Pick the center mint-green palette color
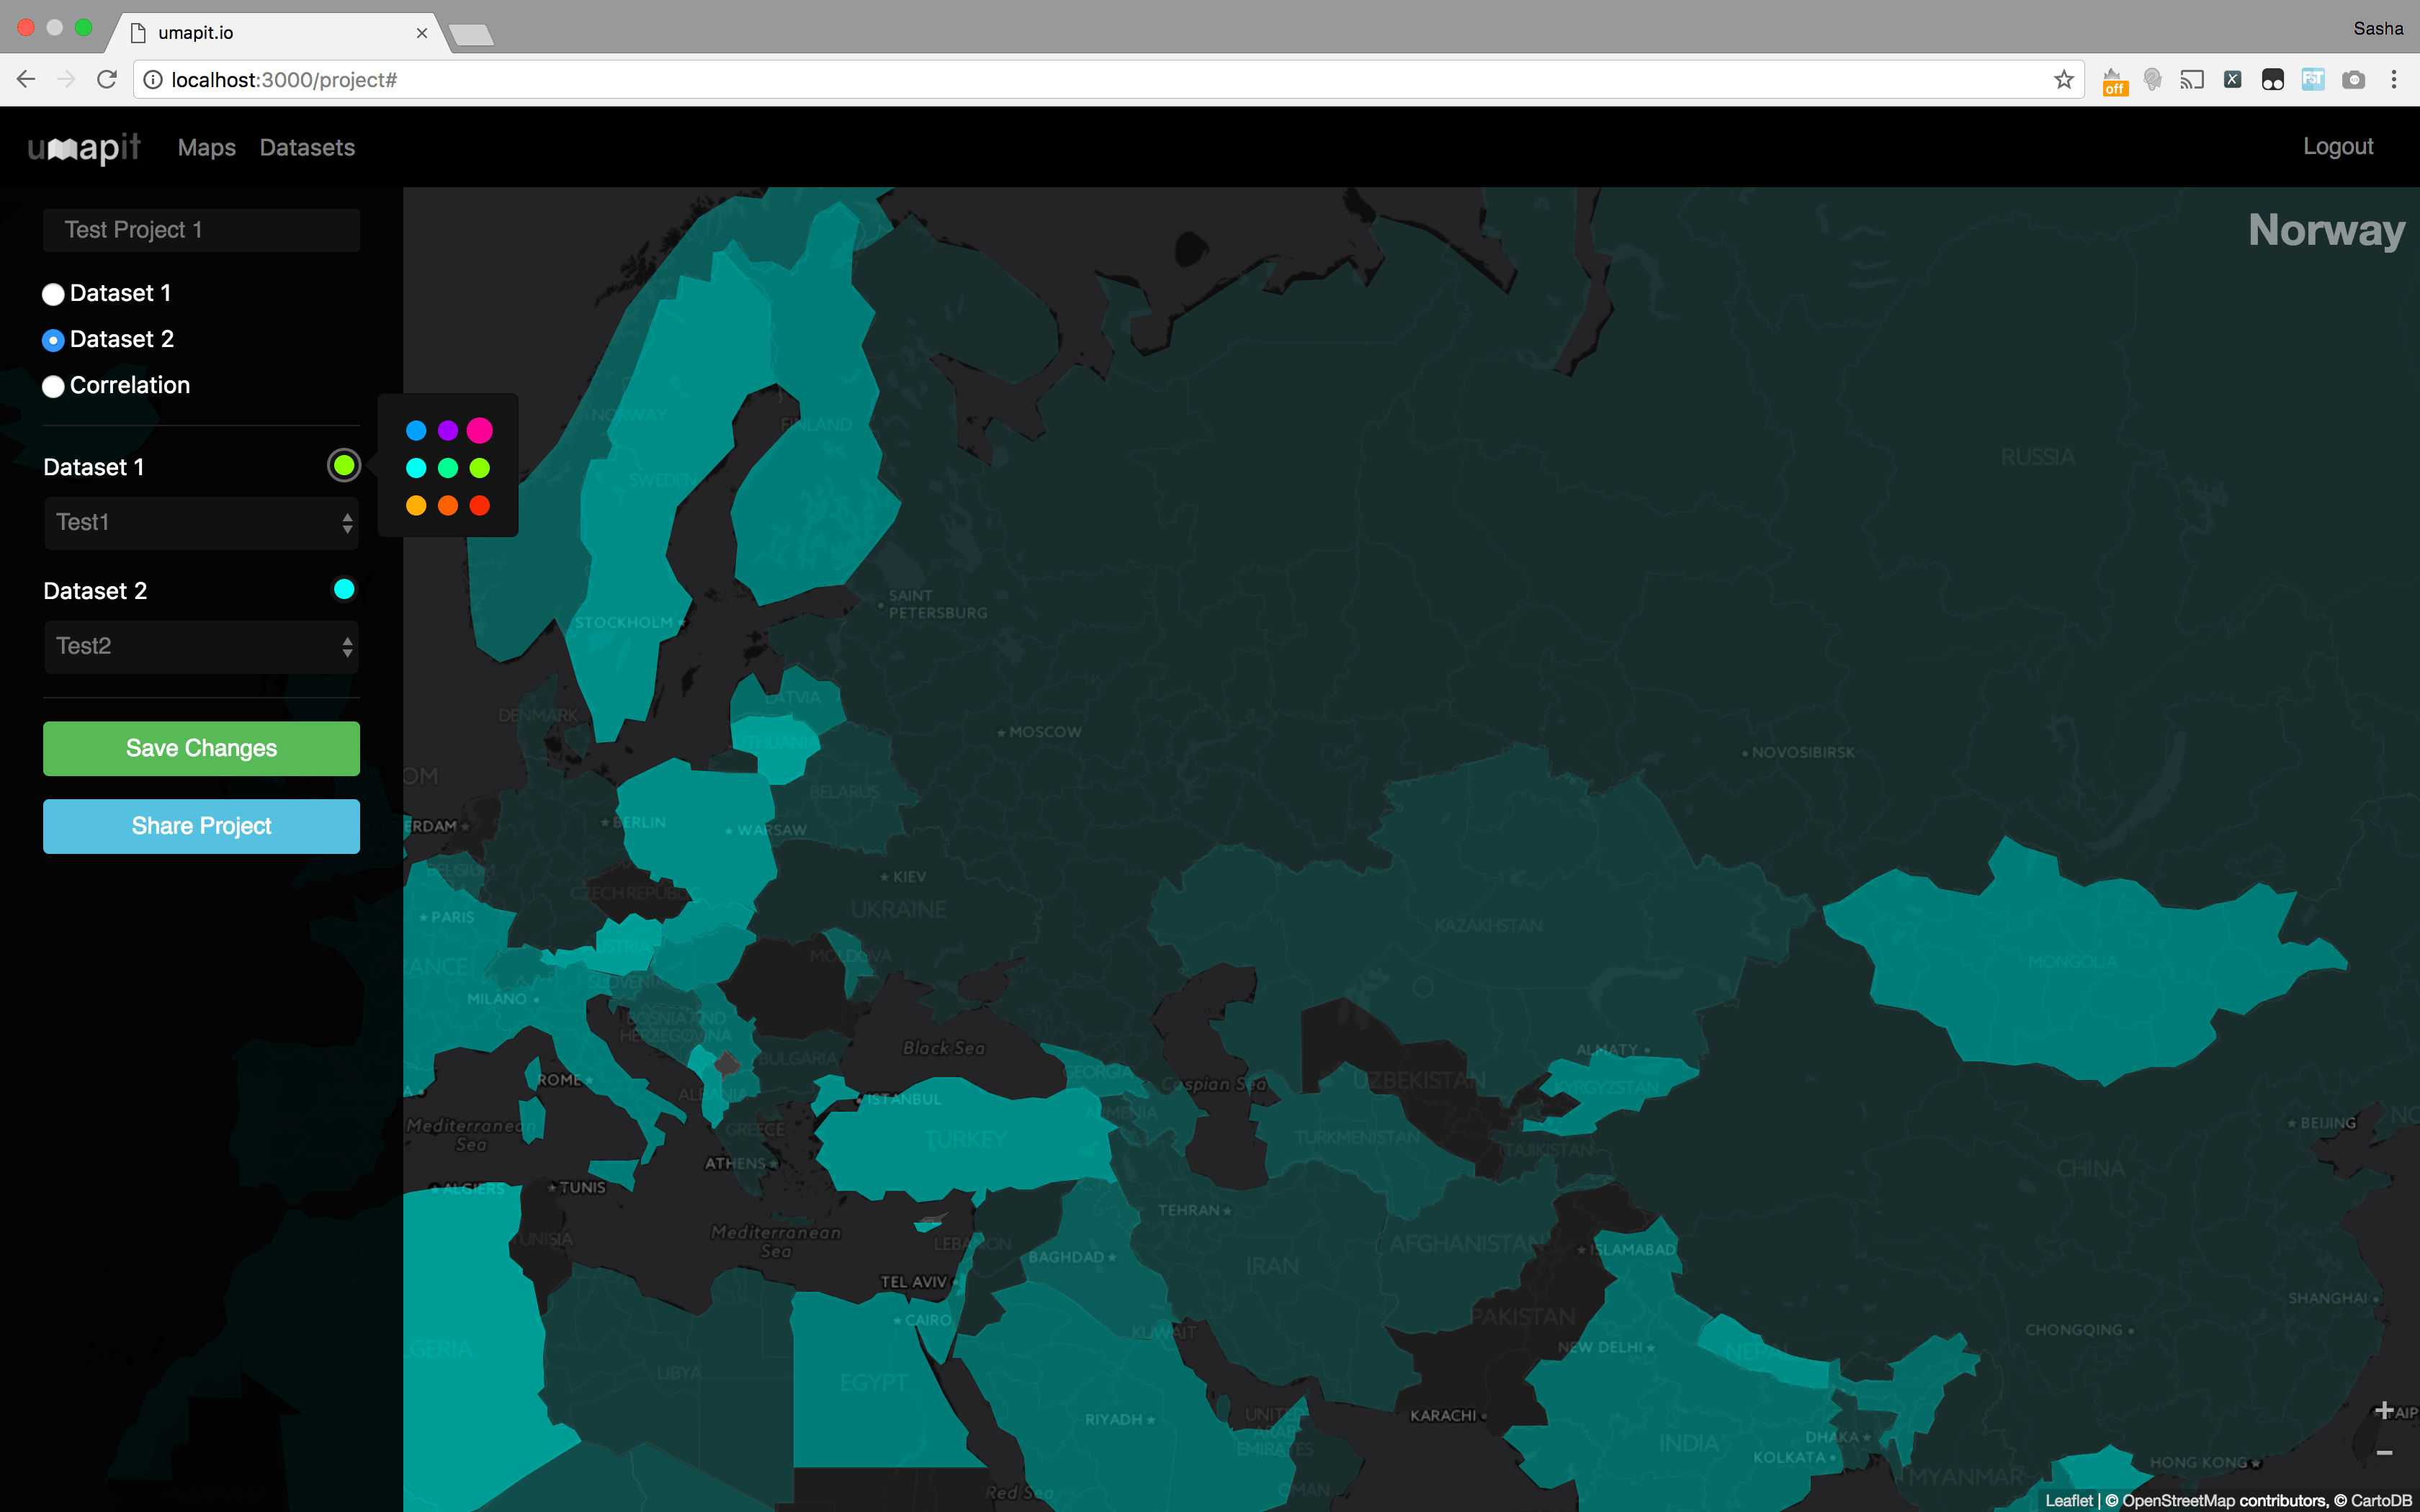The image size is (2420, 1512). [448, 468]
